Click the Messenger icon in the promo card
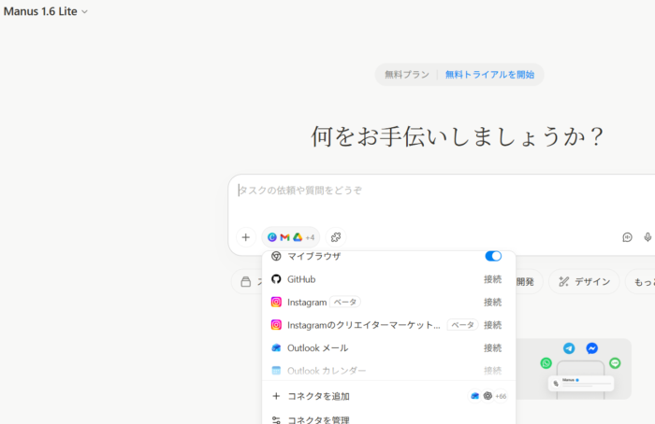 point(592,348)
